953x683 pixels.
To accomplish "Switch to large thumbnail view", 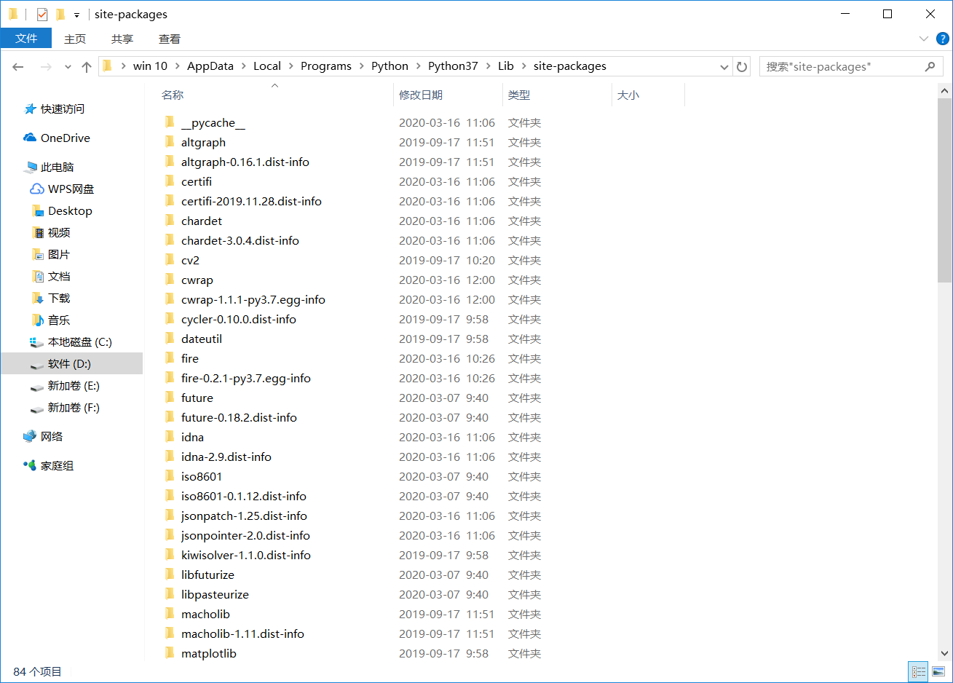I will coord(938,671).
